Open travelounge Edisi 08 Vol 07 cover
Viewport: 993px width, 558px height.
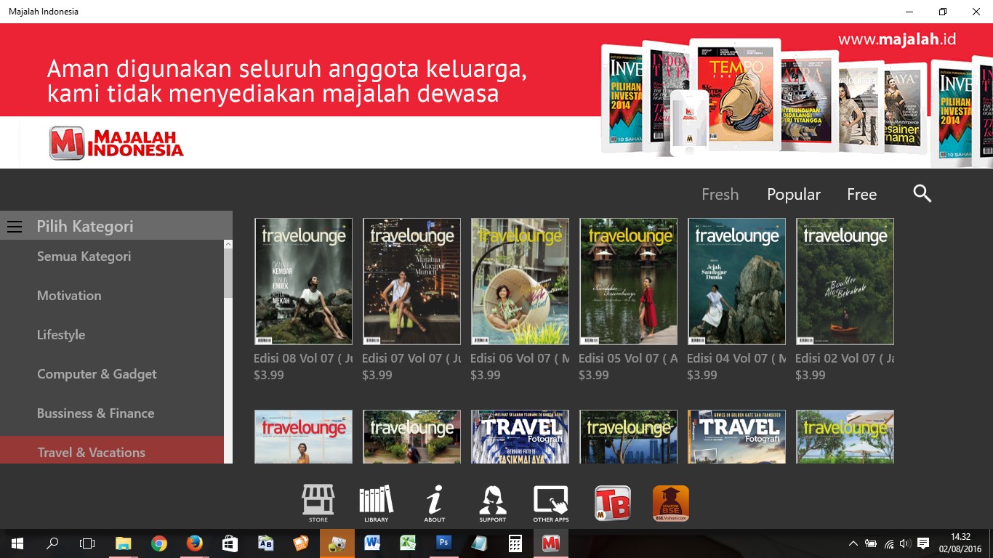point(303,281)
